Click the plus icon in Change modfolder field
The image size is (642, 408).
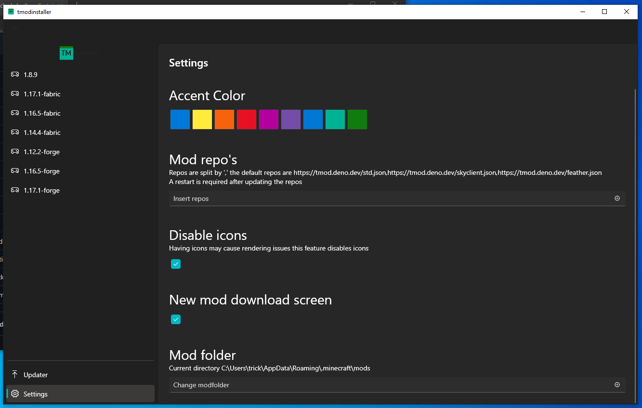617,385
